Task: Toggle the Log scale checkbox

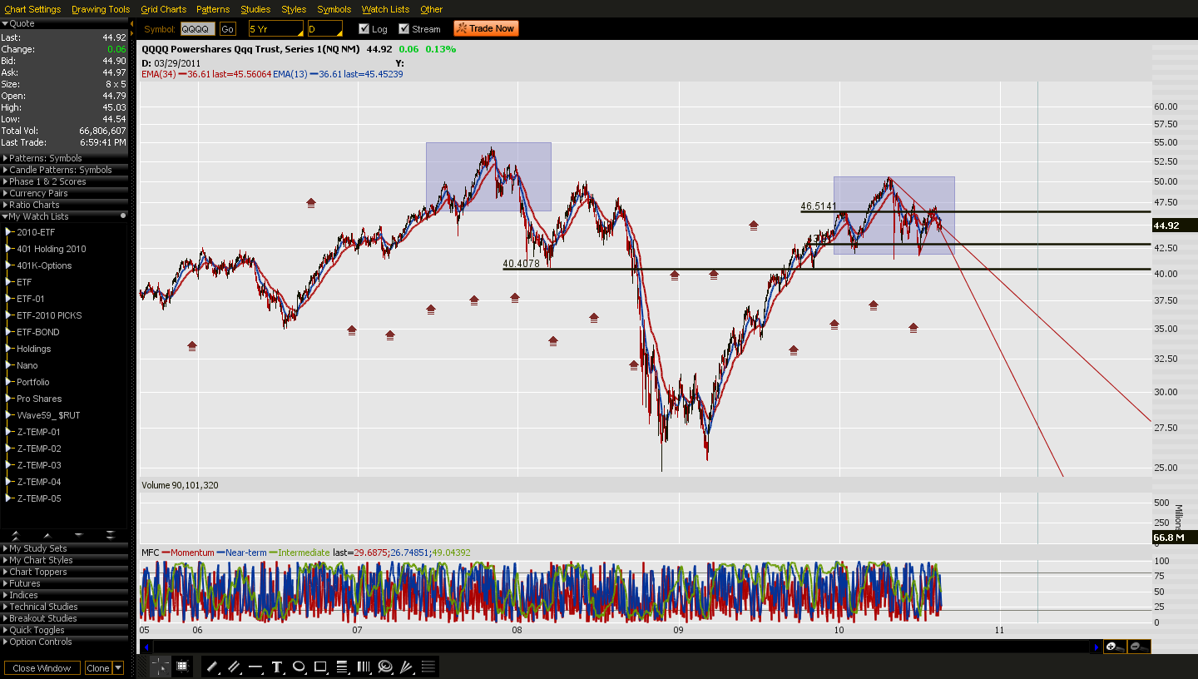Action: pyautogui.click(x=363, y=27)
